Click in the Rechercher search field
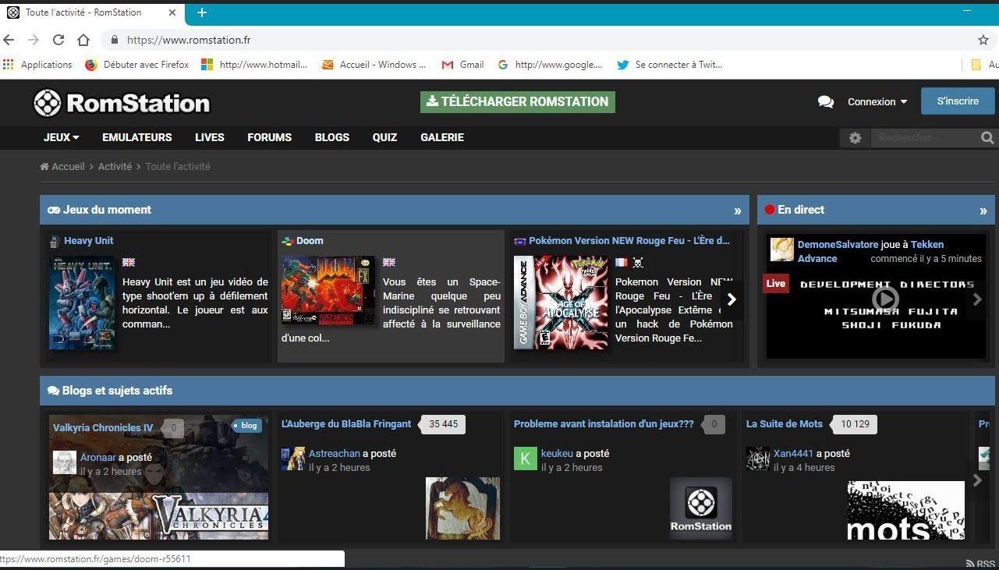This screenshot has height=570, width=999. pyautogui.click(x=923, y=138)
